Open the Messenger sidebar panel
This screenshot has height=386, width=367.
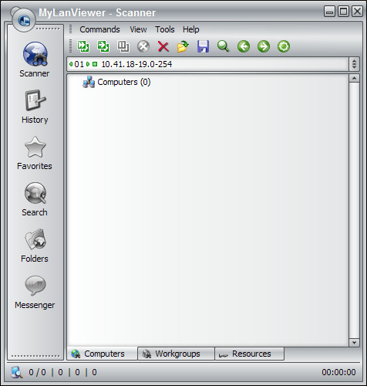[x=35, y=292]
